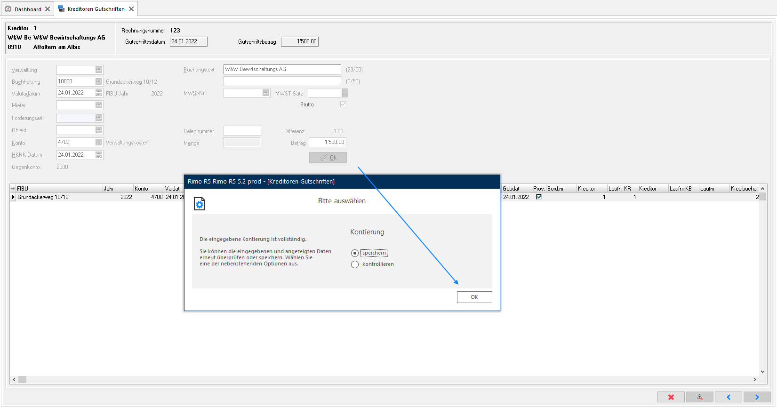This screenshot has width=777, height=408.
Task: Click the red X cancel button
Action: (x=671, y=397)
